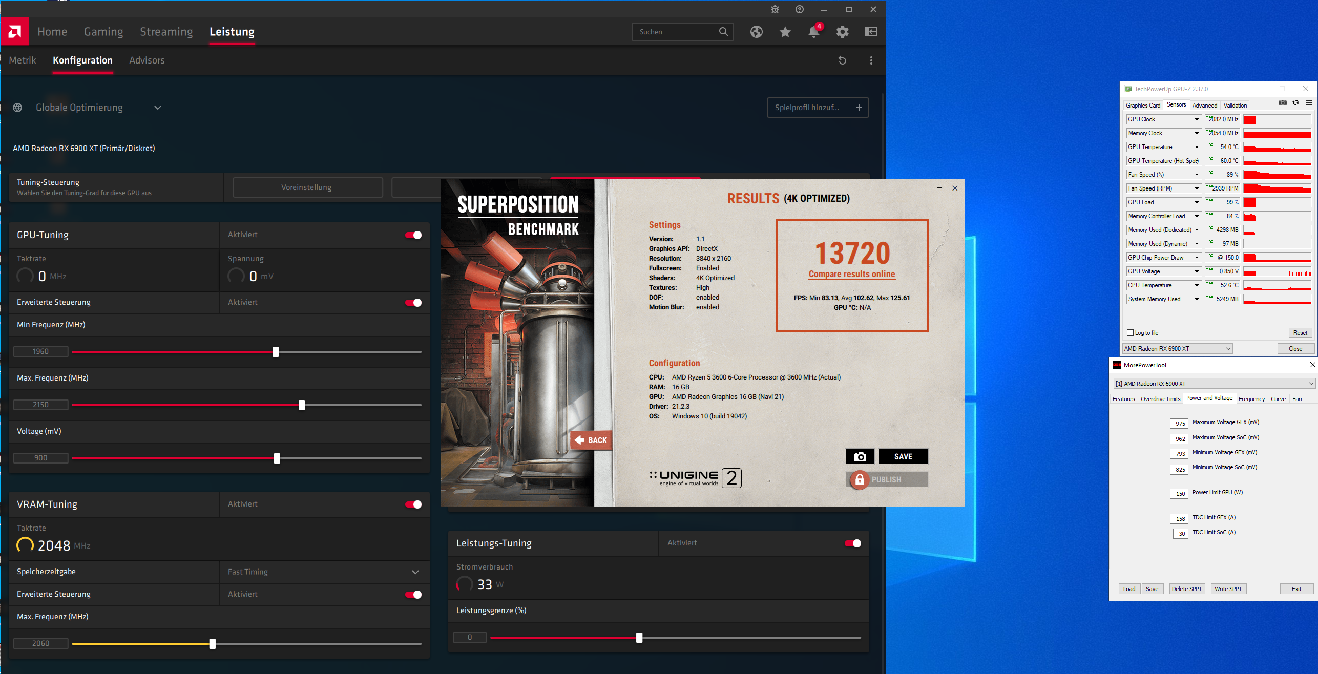The width and height of the screenshot is (1318, 674).
Task: Expand the Globale Optimierung dropdown
Action: tap(158, 108)
